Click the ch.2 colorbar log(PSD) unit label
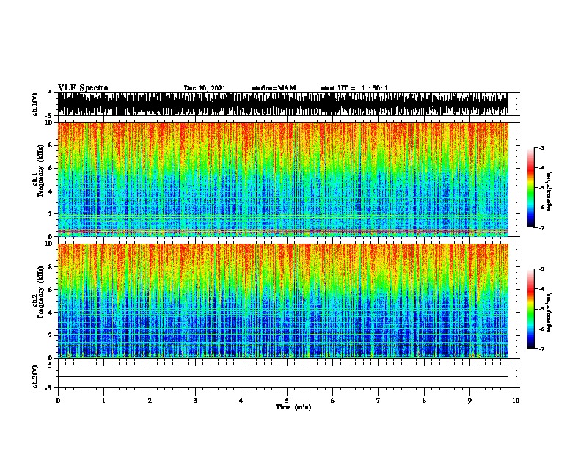This screenshot has width=581, height=449. coord(549,312)
